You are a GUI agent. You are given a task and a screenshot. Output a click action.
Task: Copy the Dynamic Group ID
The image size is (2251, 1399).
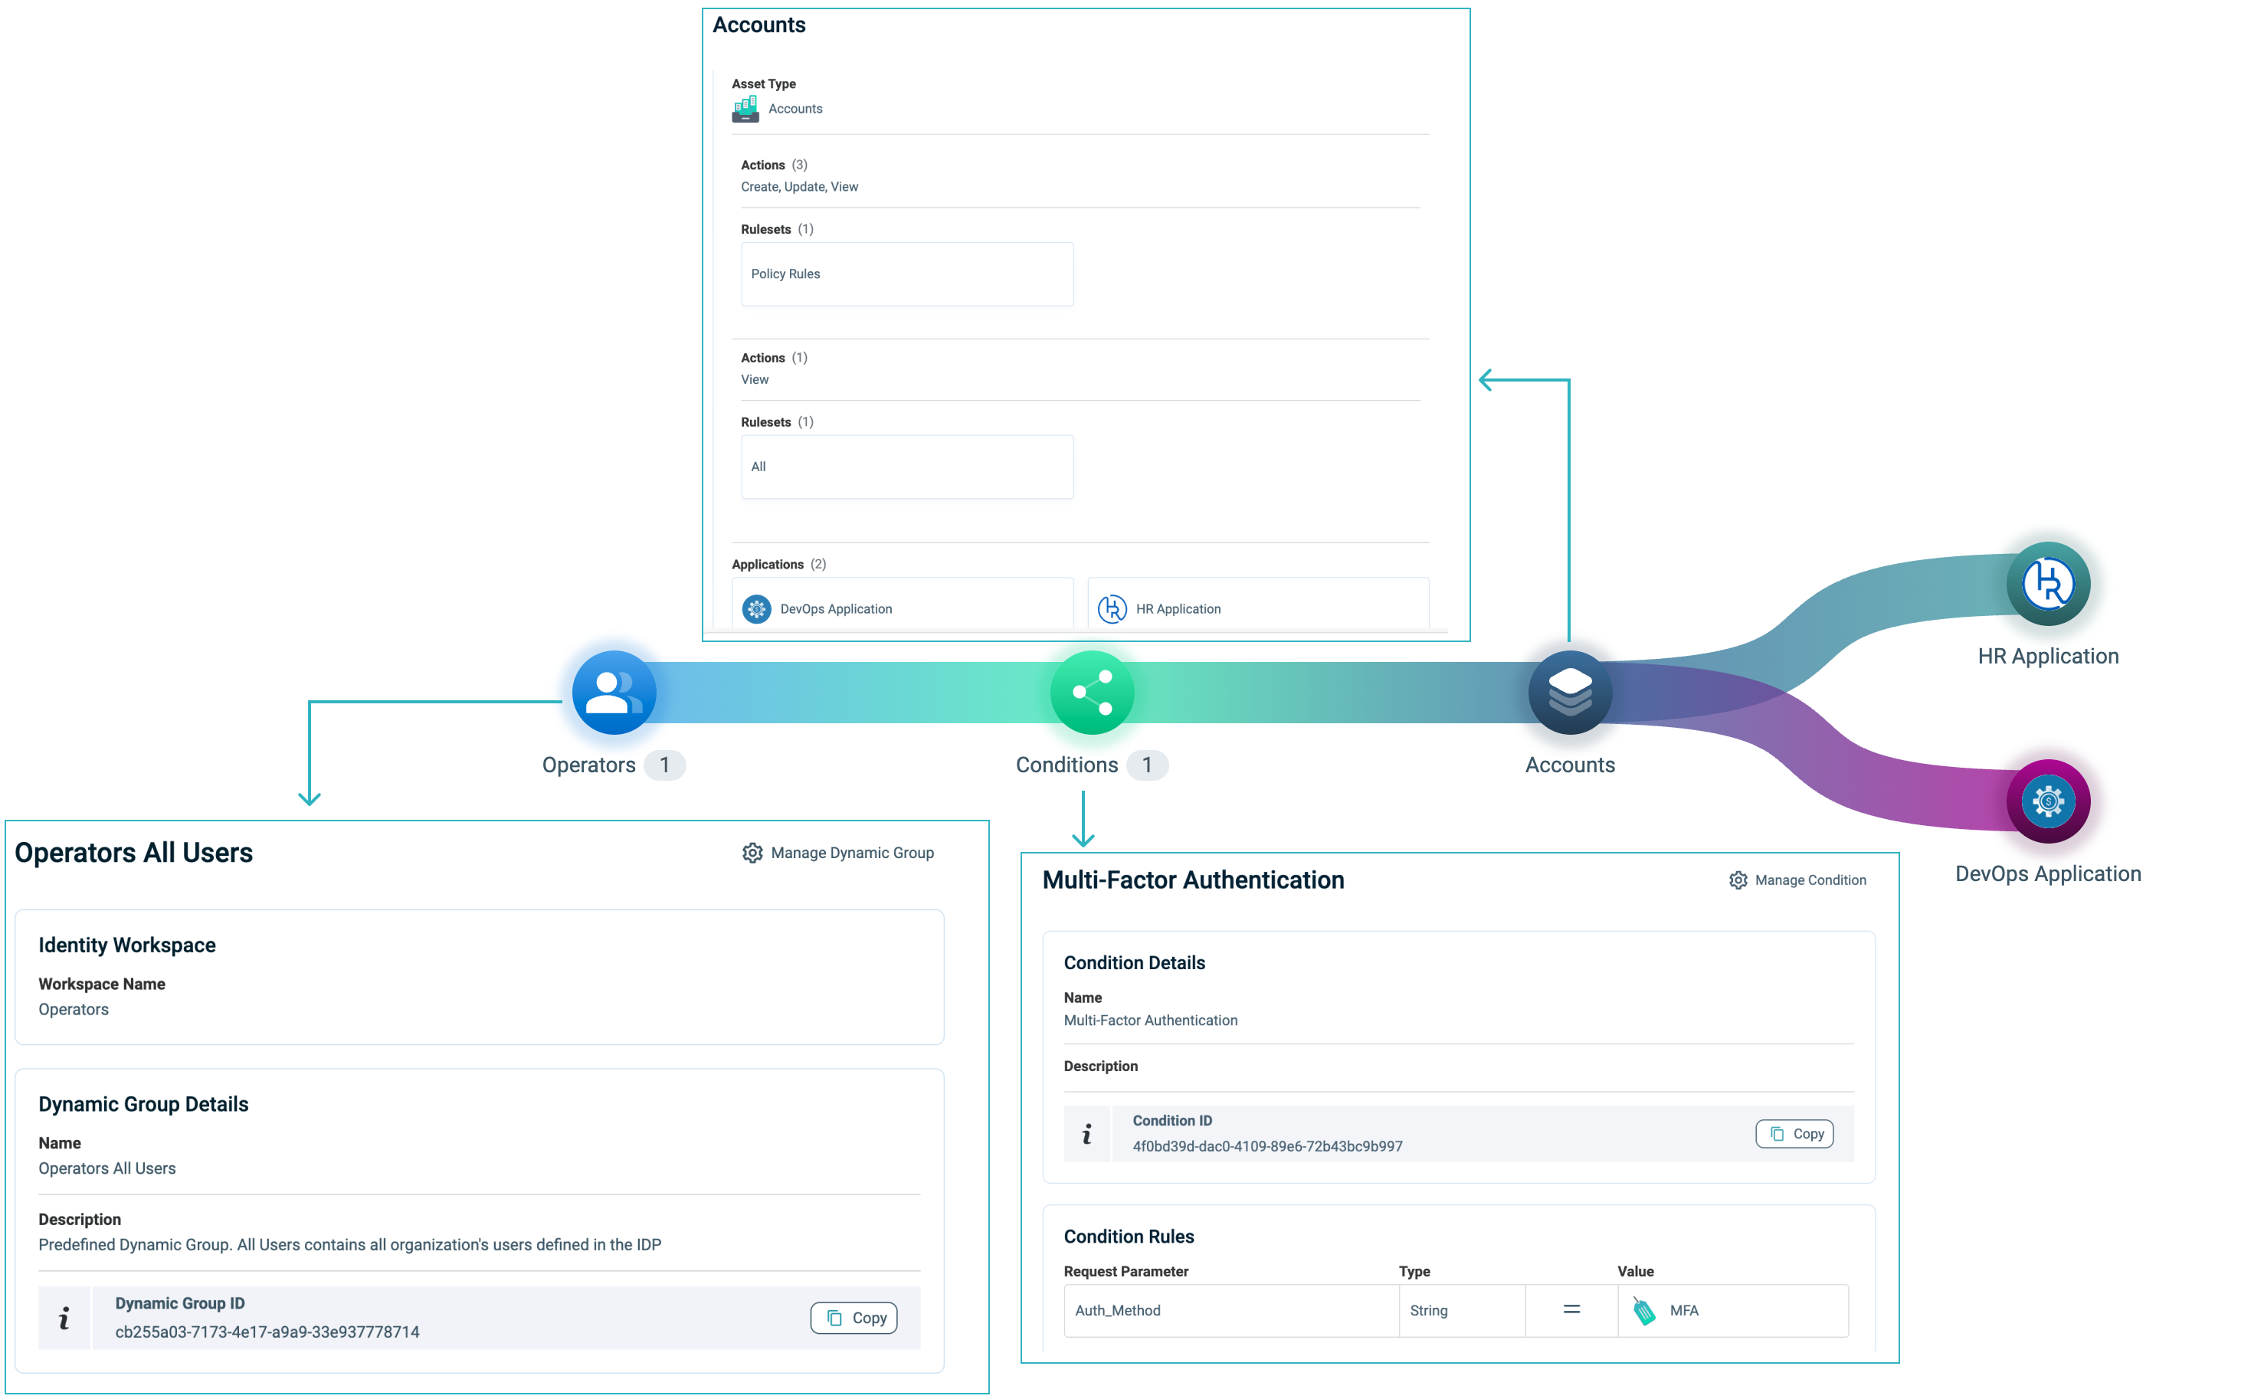click(854, 1318)
